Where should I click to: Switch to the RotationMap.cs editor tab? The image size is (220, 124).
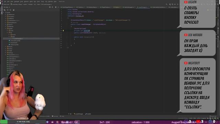point(92,7)
